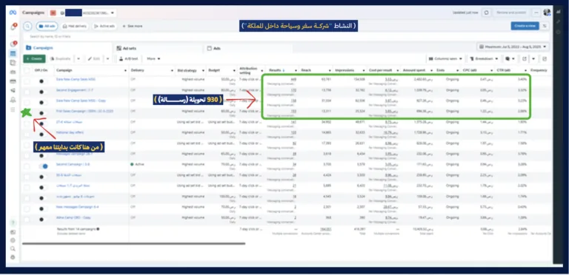Click the compare icon beside Create a view
The width and height of the screenshot is (569, 275).
point(545,26)
